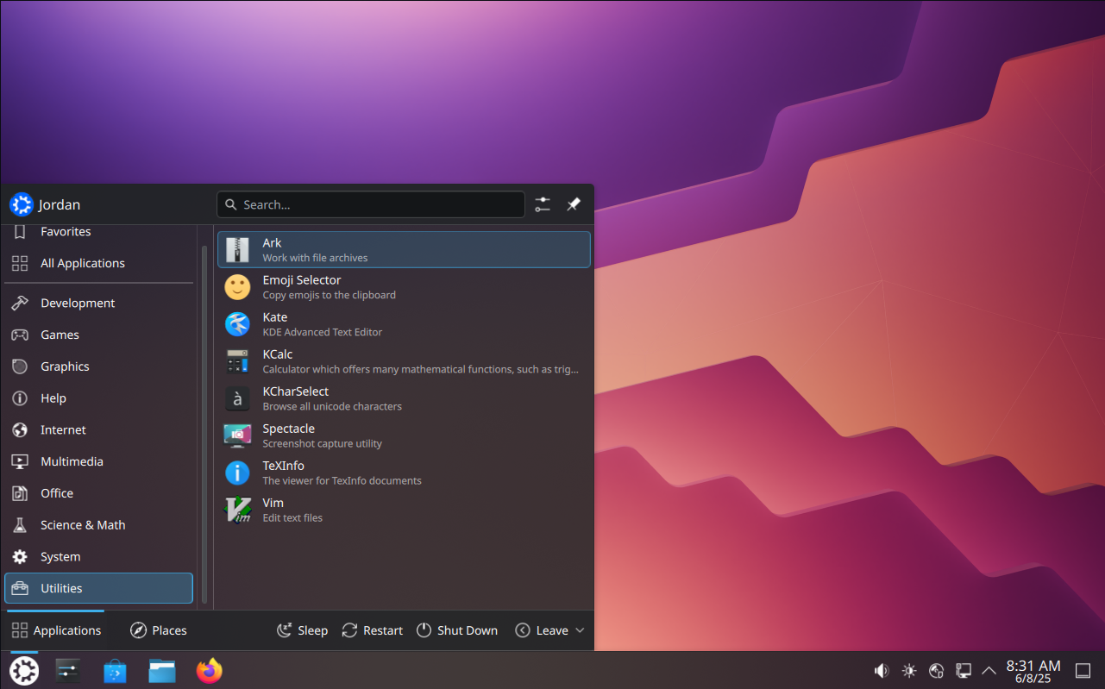1105x689 pixels.
Task: Switch to the Places tab
Action: point(159,630)
